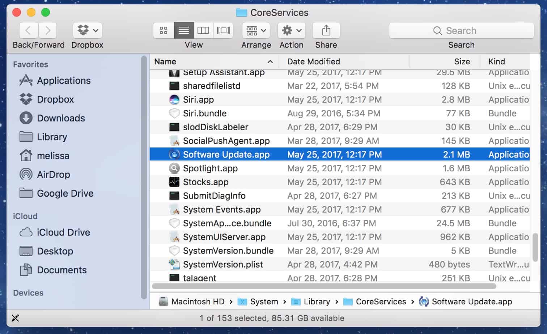Select the SocialPushAgent.app icon
The width and height of the screenshot is (547, 334).
[174, 141]
